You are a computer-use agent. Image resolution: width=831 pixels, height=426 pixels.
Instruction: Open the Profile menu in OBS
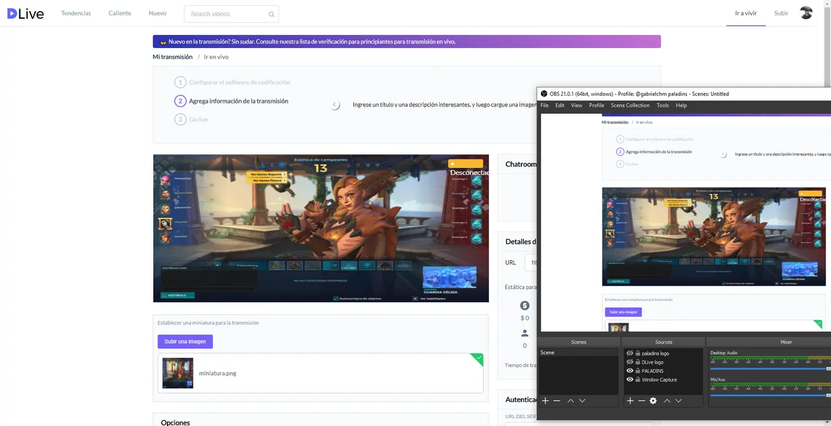597,105
